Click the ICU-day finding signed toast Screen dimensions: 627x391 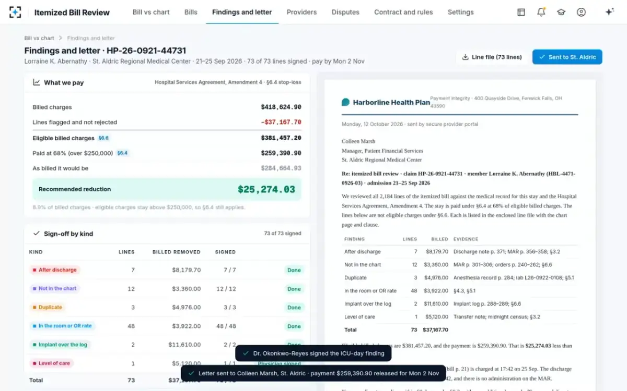313,353
